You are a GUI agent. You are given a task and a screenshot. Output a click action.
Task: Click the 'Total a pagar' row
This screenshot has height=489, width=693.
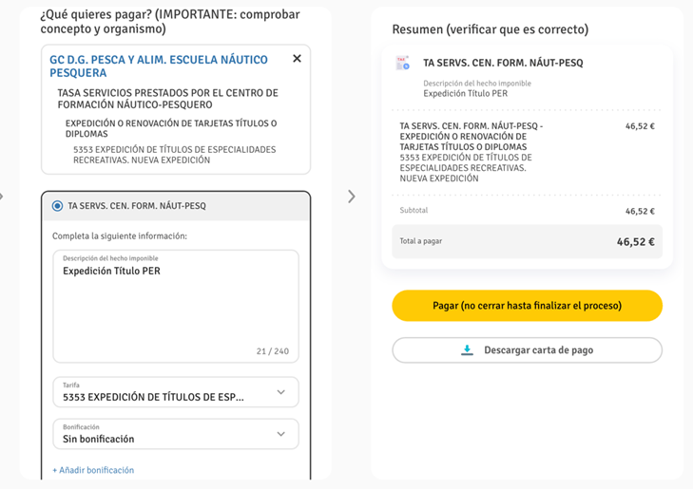[x=527, y=241]
